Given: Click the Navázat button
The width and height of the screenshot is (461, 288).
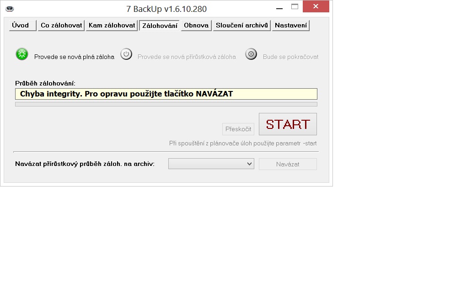Looking at the screenshot, I should click(288, 164).
